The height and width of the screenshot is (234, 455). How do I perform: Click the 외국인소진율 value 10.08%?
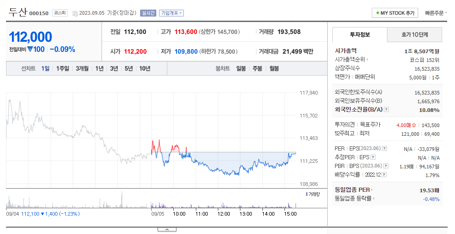pyautogui.click(x=429, y=110)
